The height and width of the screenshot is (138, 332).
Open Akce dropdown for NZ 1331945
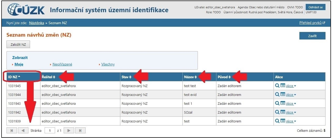pyautogui.click(x=291, y=86)
